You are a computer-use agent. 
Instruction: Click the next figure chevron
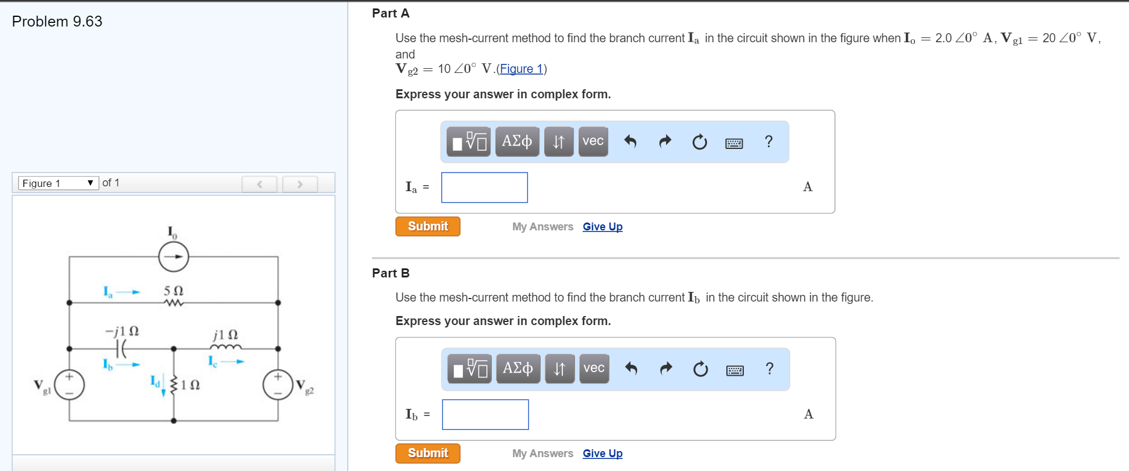click(x=300, y=183)
